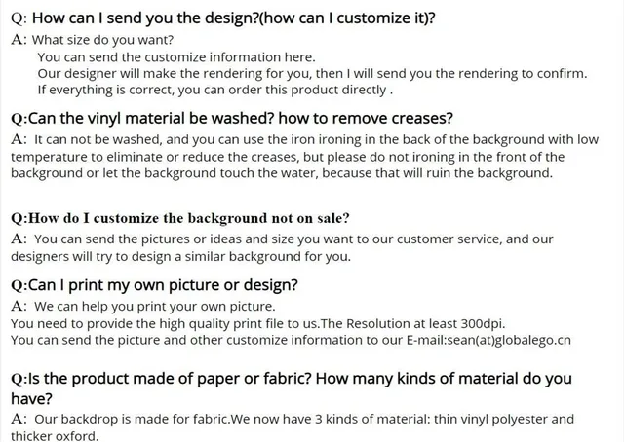Image resolution: width=624 pixels, height=442 pixels.
Task: Click the word 'have?' ending the last question
Action: point(31,398)
